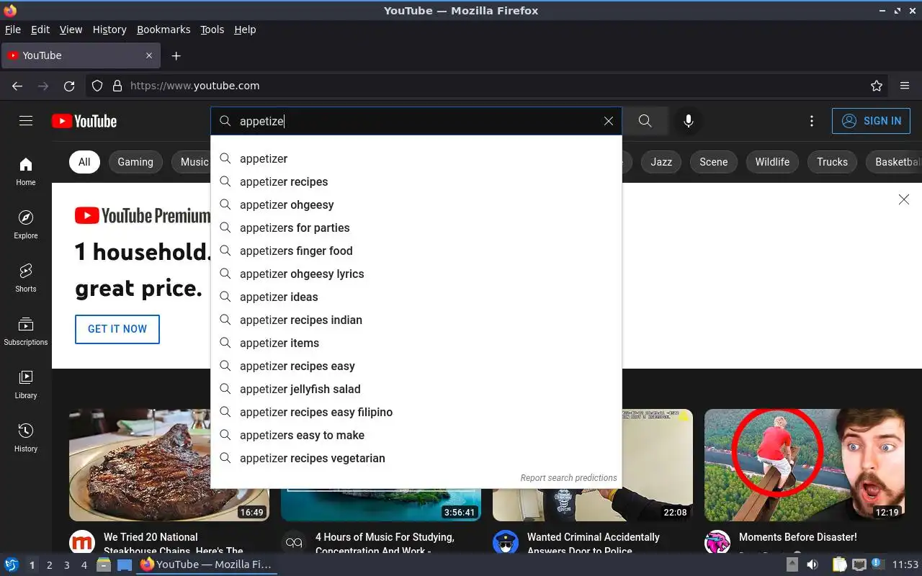Bookmark this page with star icon

pos(877,86)
